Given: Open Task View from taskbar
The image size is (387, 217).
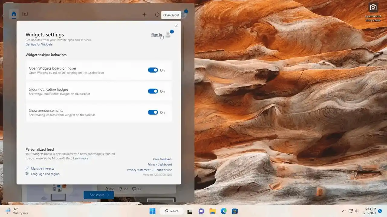Looking at the screenshot, I should [190, 211].
